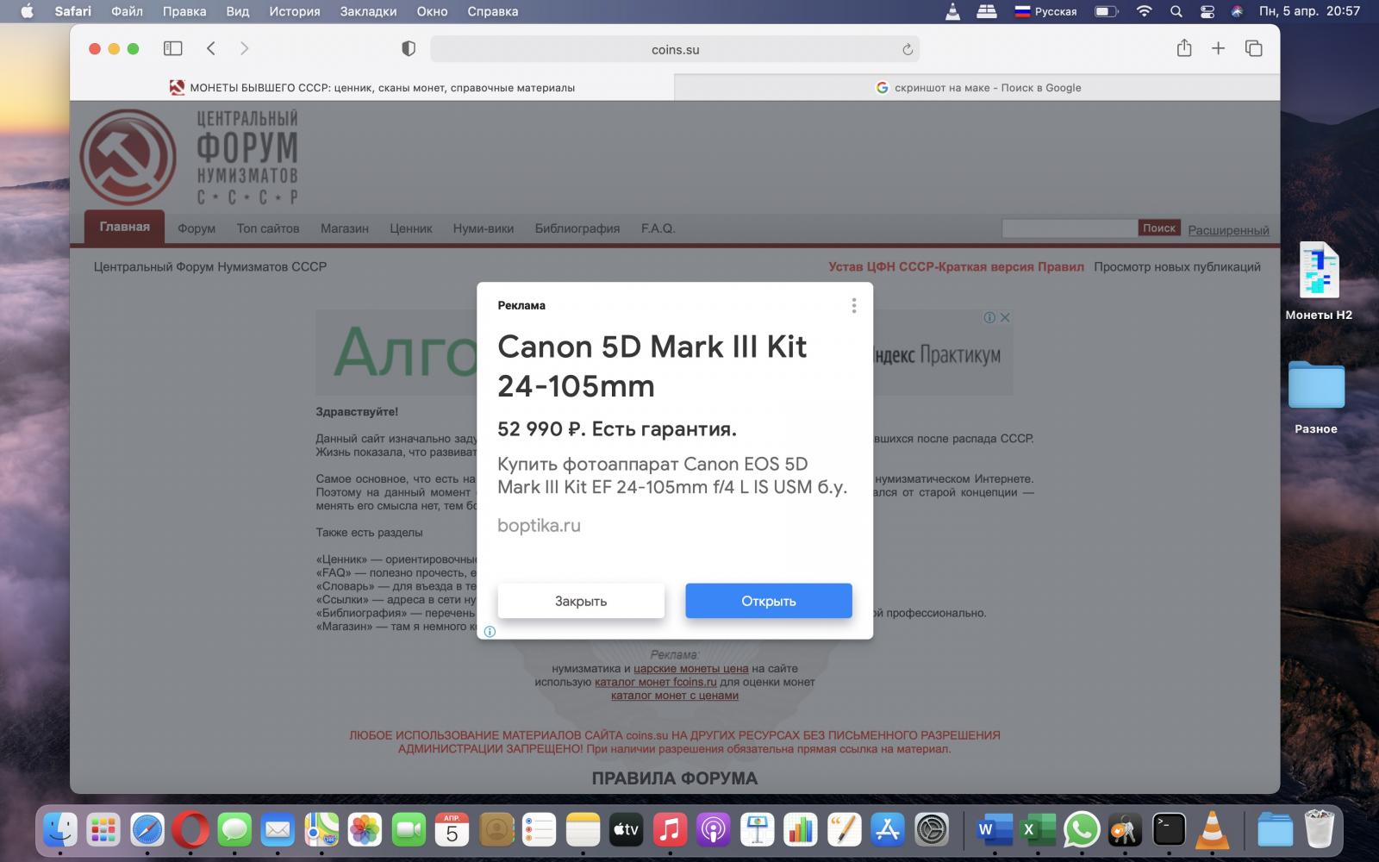Click the Поиск search button
Viewport: 1379px width, 862px height.
click(x=1159, y=228)
